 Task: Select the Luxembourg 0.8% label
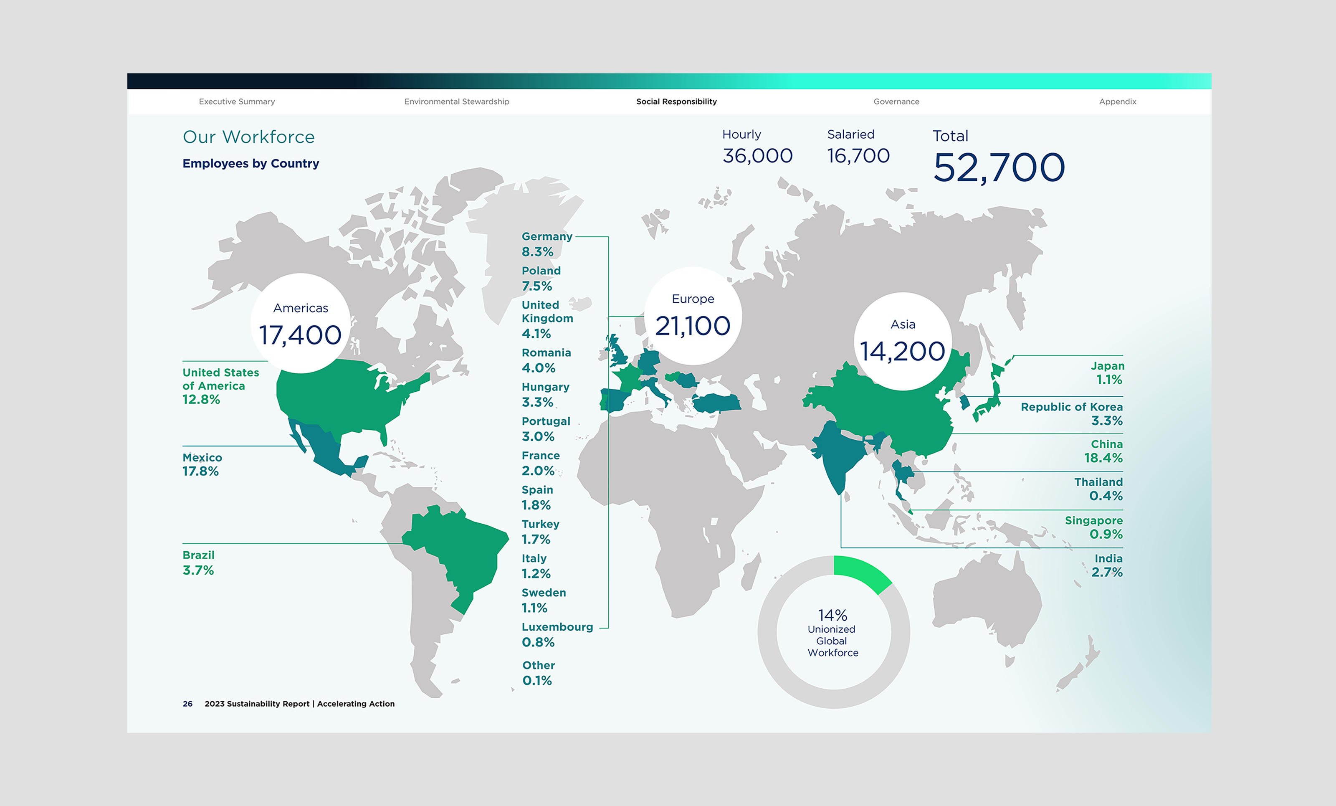point(557,634)
